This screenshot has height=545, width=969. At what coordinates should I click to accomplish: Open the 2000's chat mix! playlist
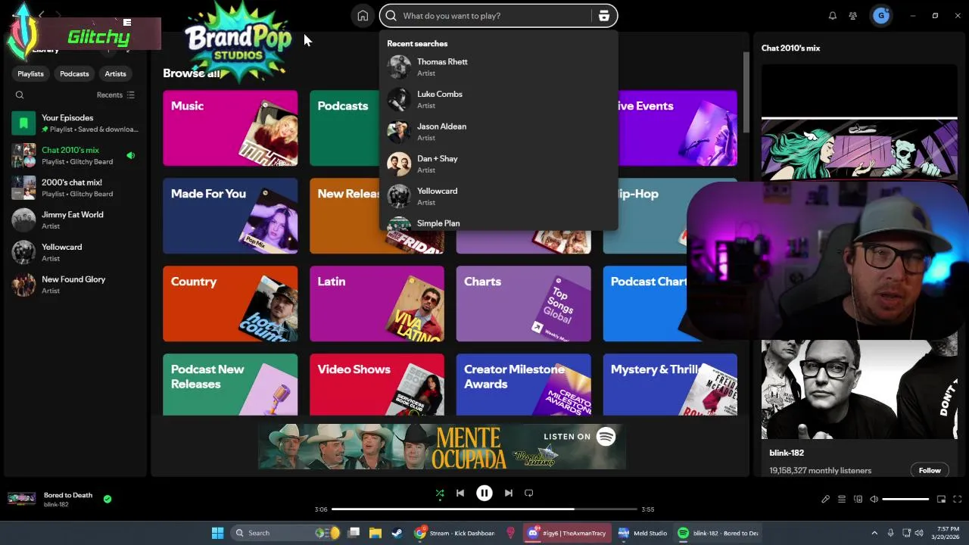(75, 188)
